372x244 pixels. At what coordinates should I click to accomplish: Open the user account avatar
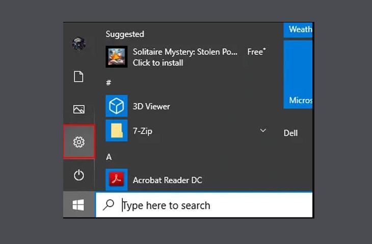pos(79,44)
